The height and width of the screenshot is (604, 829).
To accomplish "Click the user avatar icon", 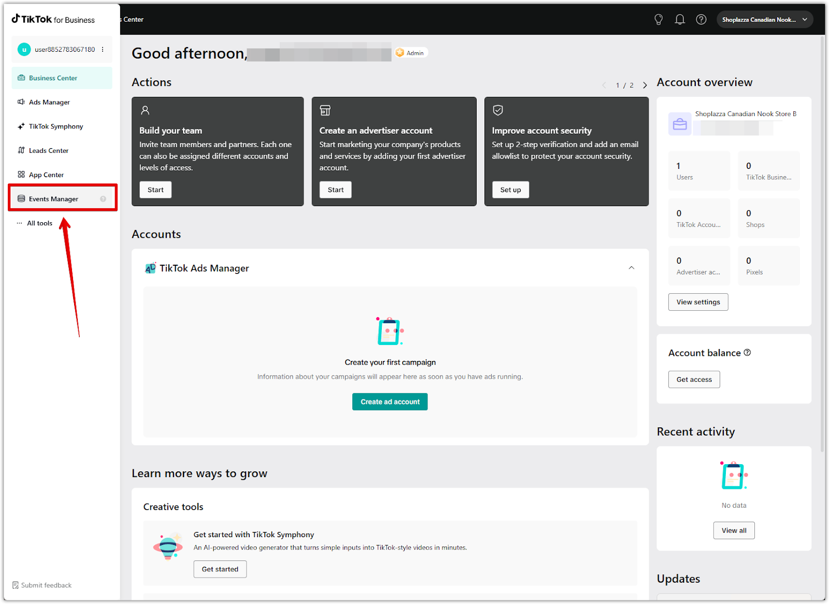I will tap(24, 50).
